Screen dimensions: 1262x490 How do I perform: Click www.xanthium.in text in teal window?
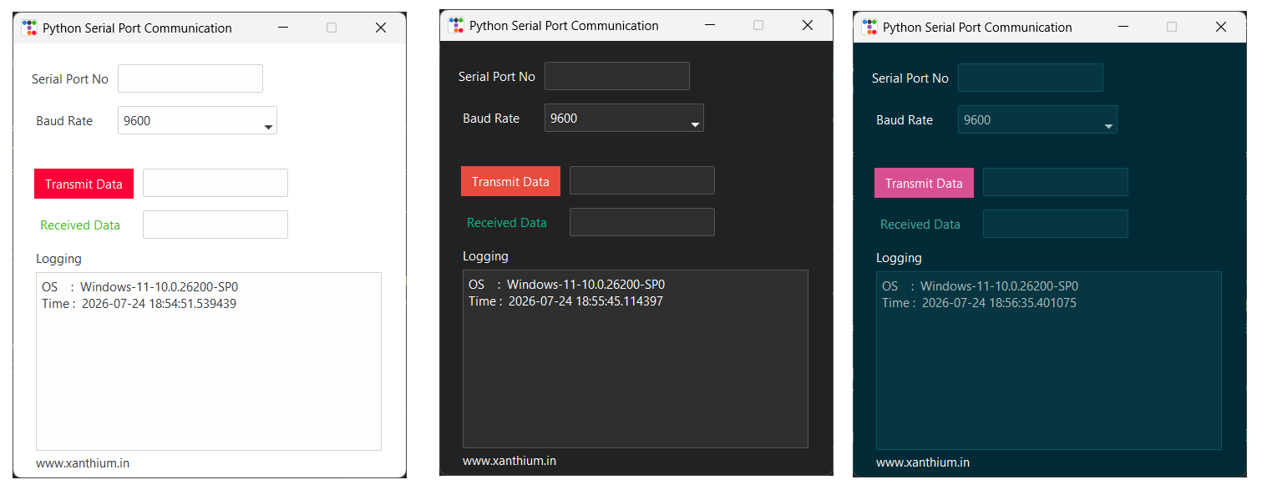pyautogui.click(x=923, y=462)
